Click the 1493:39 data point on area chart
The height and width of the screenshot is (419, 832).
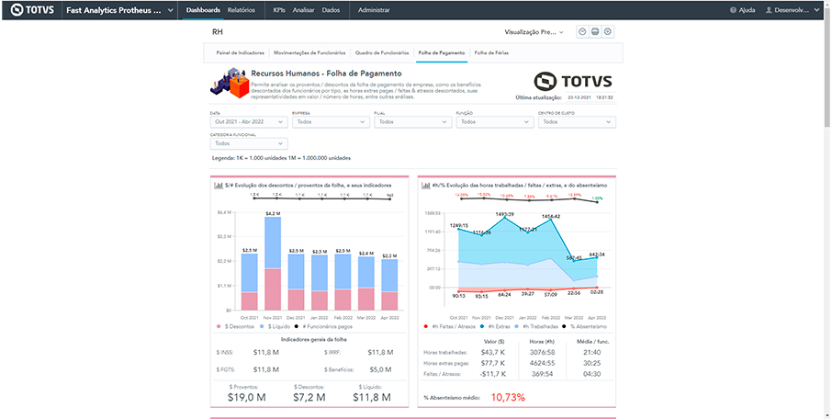tap(504, 217)
